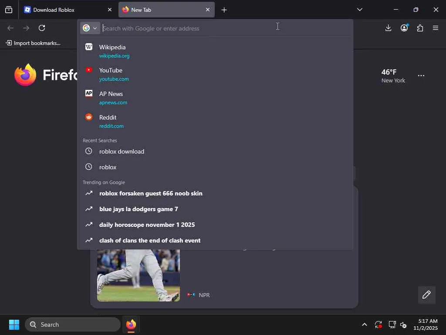This screenshot has height=335, width=446.
Task: Open weather widget three-dot options menu
Action: pos(421,76)
